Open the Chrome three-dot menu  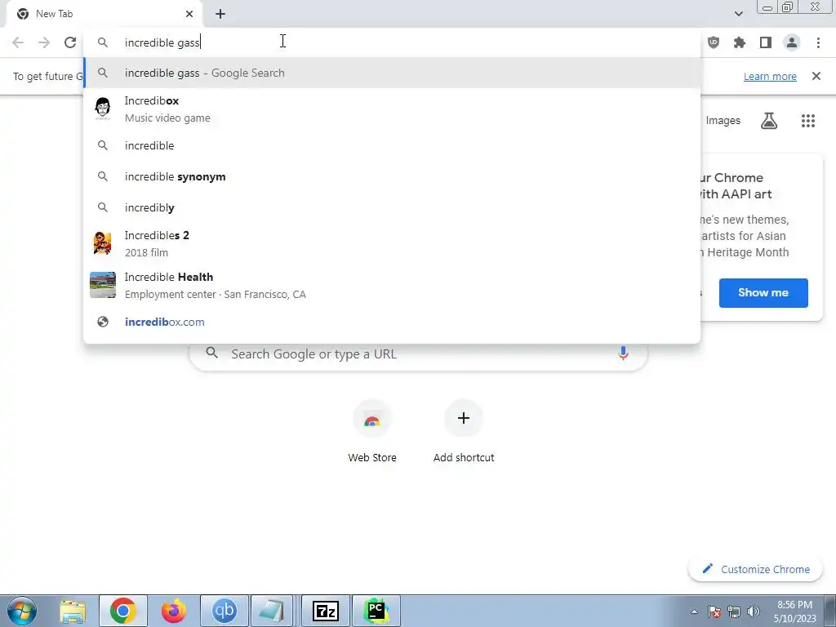tap(818, 42)
